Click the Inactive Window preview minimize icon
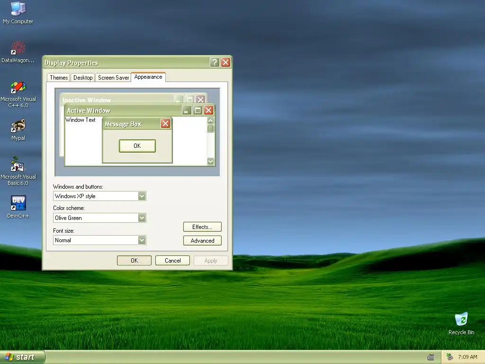The width and height of the screenshot is (485, 364). click(x=179, y=100)
